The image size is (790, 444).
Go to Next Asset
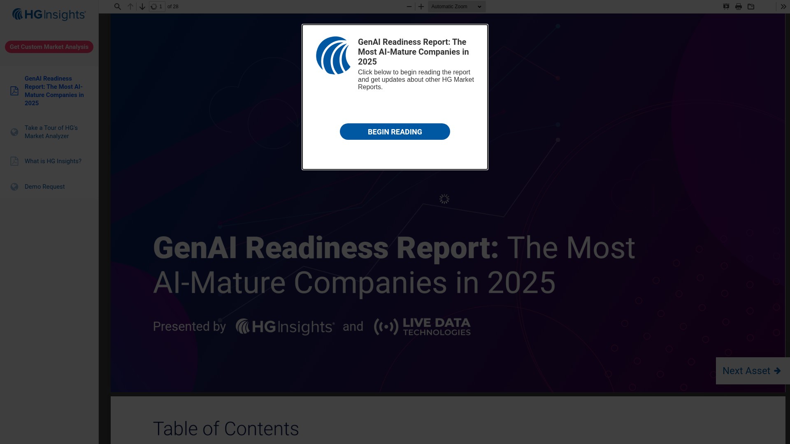pyautogui.click(x=752, y=371)
